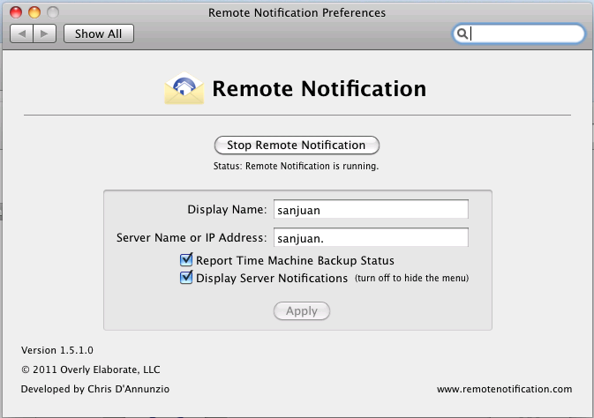The image size is (594, 418).
Task: Open the www.remotenotification.com link
Action: (504, 389)
